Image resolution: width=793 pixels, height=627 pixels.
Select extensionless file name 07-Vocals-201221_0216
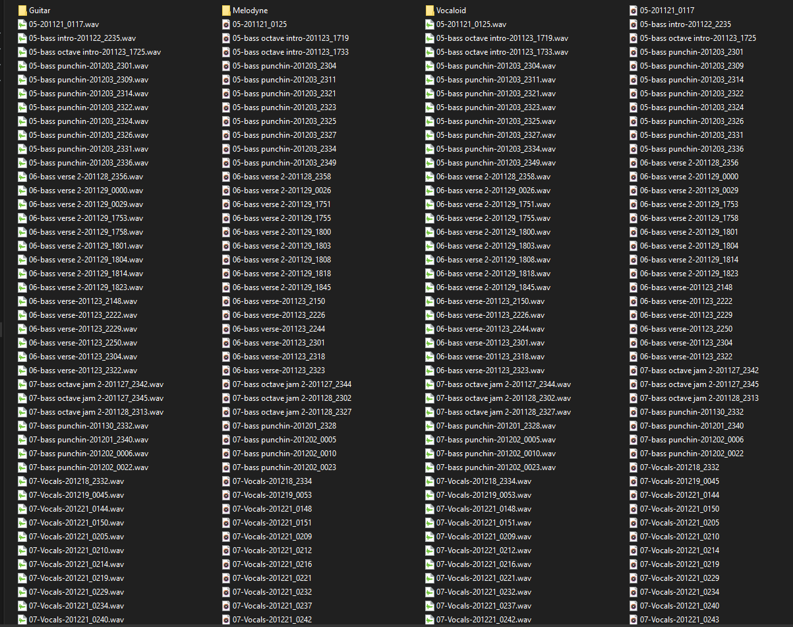coord(272,564)
